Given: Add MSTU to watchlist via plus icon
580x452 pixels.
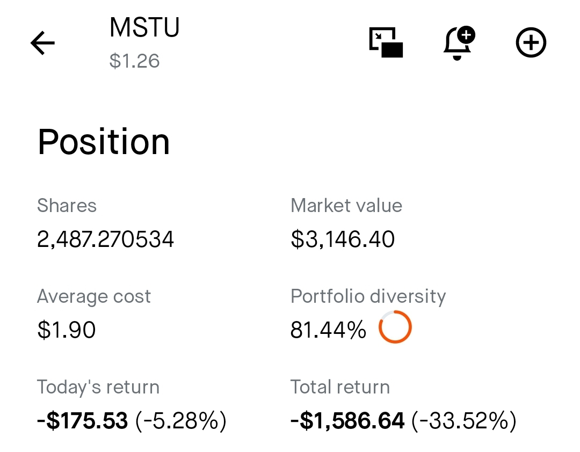Looking at the screenshot, I should pyautogui.click(x=531, y=43).
